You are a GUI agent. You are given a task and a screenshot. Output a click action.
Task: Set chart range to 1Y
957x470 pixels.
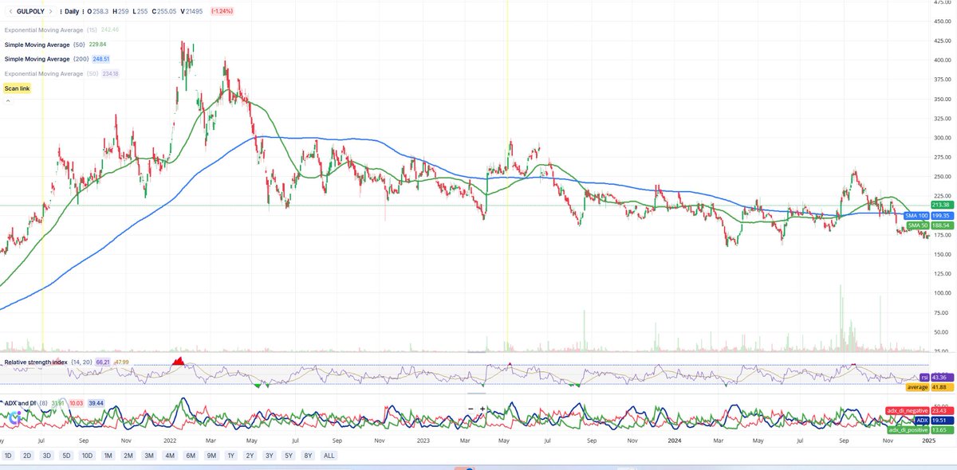click(231, 456)
